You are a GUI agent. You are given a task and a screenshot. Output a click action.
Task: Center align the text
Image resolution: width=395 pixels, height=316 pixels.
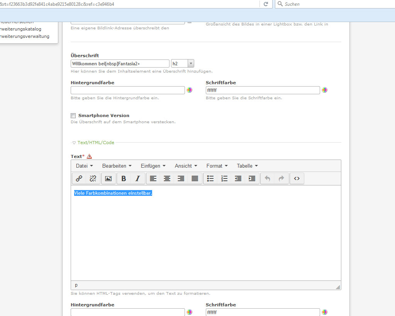click(x=167, y=178)
